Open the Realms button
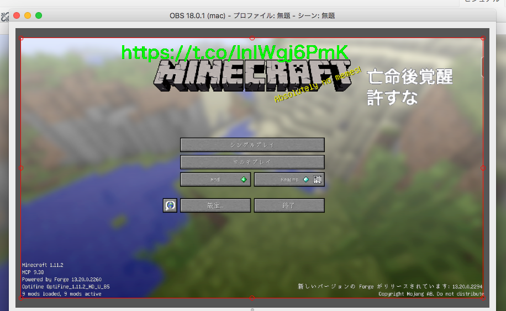The width and height of the screenshot is (506, 311). coord(289,180)
